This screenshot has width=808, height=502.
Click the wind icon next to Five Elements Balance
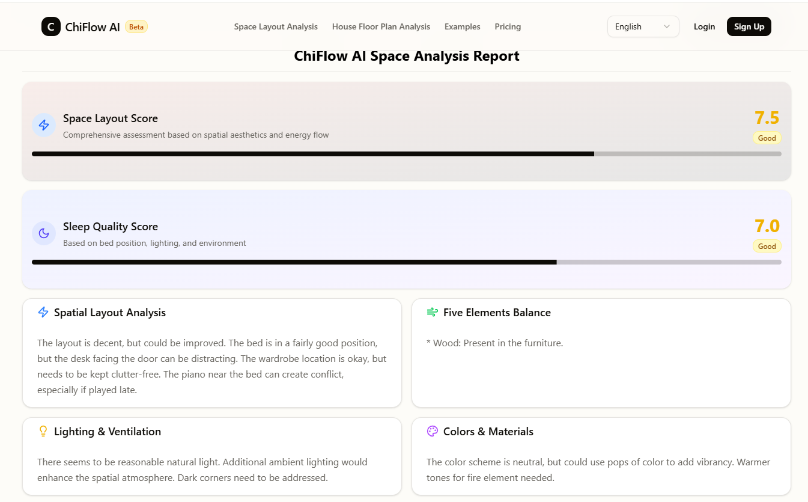(433, 312)
